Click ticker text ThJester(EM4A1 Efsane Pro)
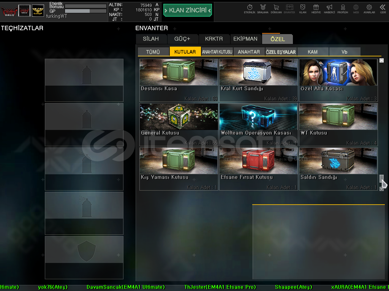 click(220, 287)
